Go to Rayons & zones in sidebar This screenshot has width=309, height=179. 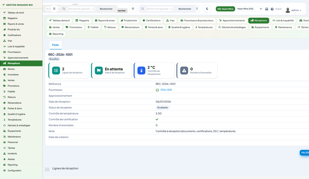tap(21, 24)
